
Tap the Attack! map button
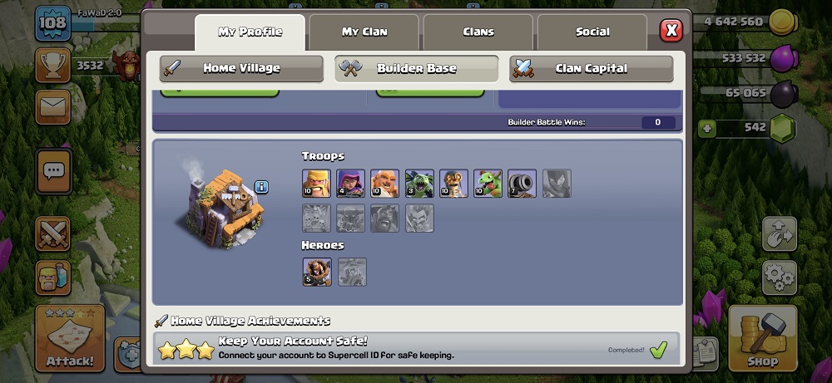tap(70, 338)
